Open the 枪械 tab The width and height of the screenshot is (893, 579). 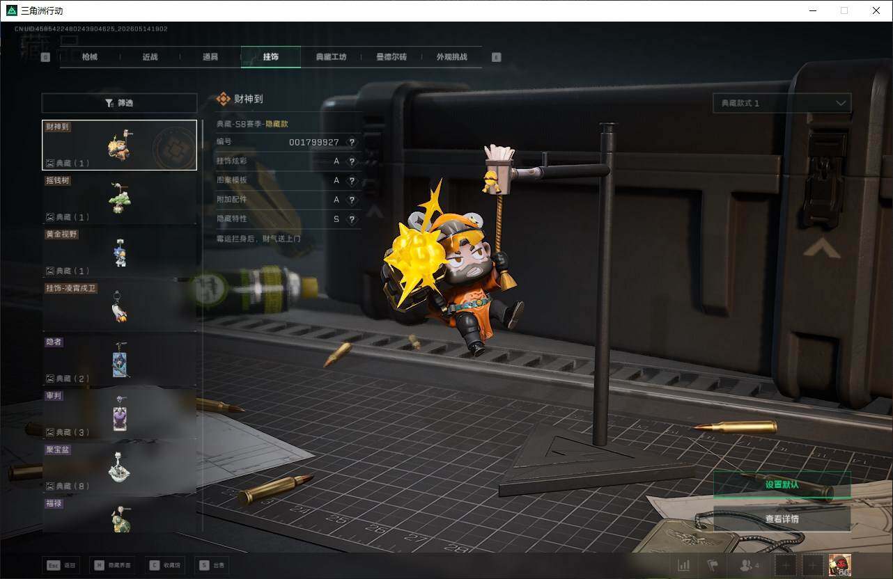(x=90, y=57)
